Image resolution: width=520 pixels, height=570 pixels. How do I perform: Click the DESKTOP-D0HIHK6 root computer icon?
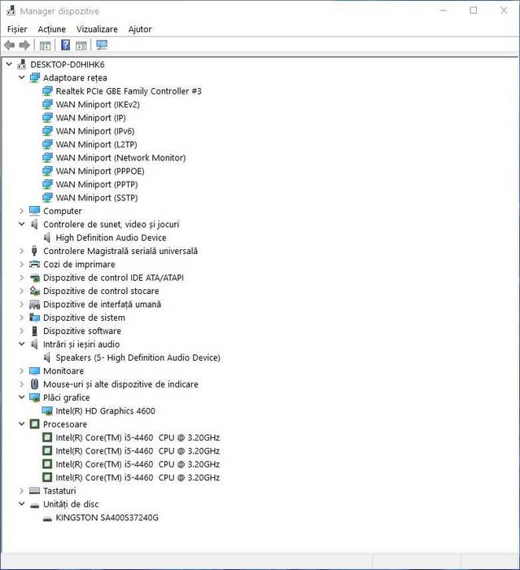(x=22, y=64)
